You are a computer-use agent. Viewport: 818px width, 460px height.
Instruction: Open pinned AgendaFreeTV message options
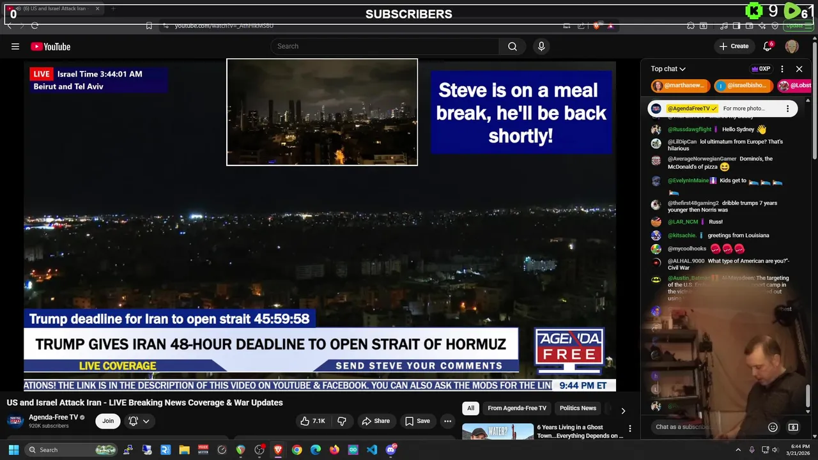click(x=787, y=109)
